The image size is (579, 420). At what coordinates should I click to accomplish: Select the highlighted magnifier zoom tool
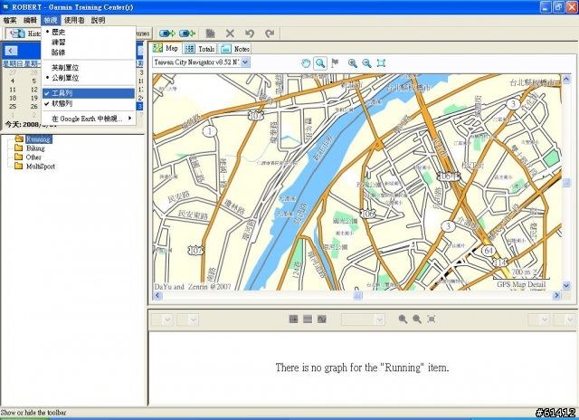pos(320,63)
